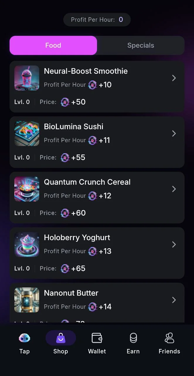The width and height of the screenshot is (194, 376).
Task: Open the Wallet icon
Action: [97, 338]
